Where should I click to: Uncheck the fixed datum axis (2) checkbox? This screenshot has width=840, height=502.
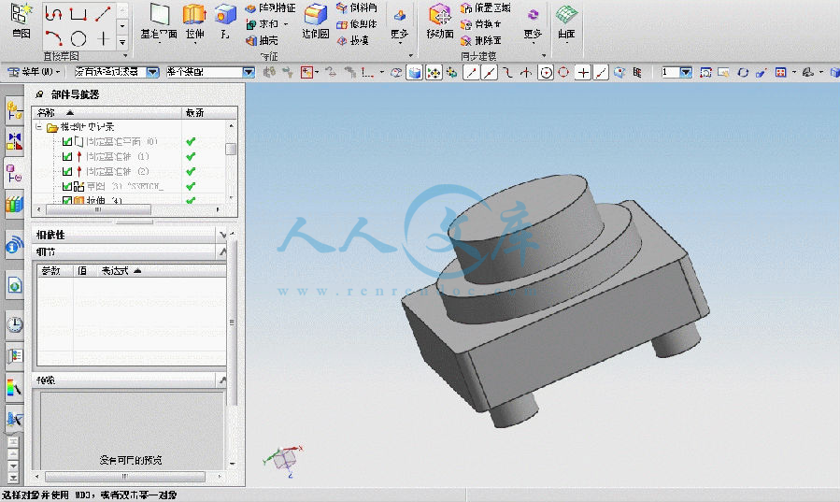click(x=67, y=171)
